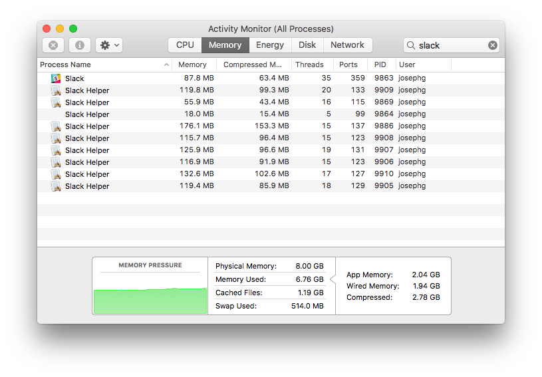The width and height of the screenshot is (542, 377).
Task: Click the 359 ports value
Action: click(358, 78)
